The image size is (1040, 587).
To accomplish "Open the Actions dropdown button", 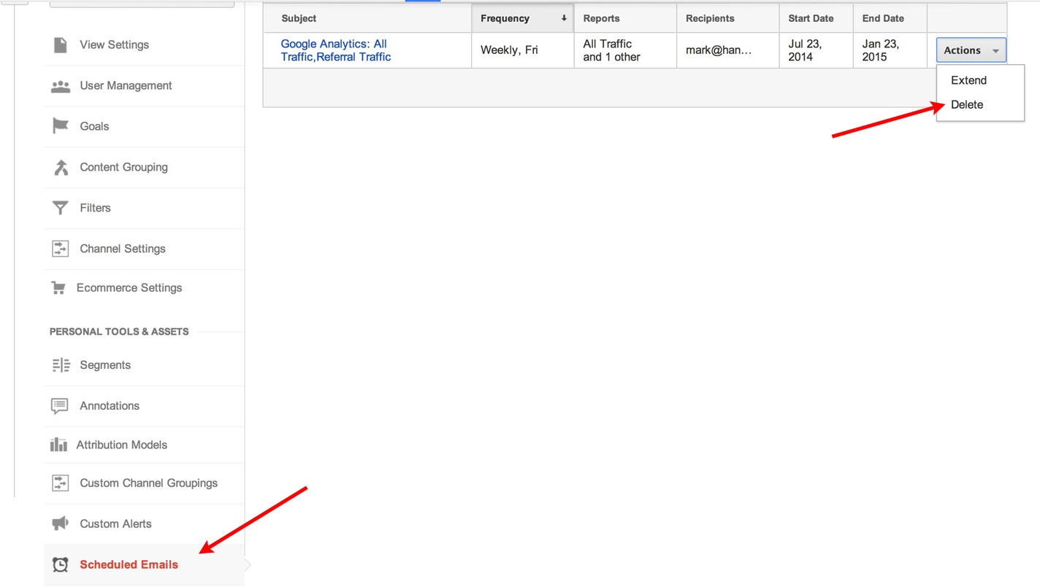I will point(971,50).
